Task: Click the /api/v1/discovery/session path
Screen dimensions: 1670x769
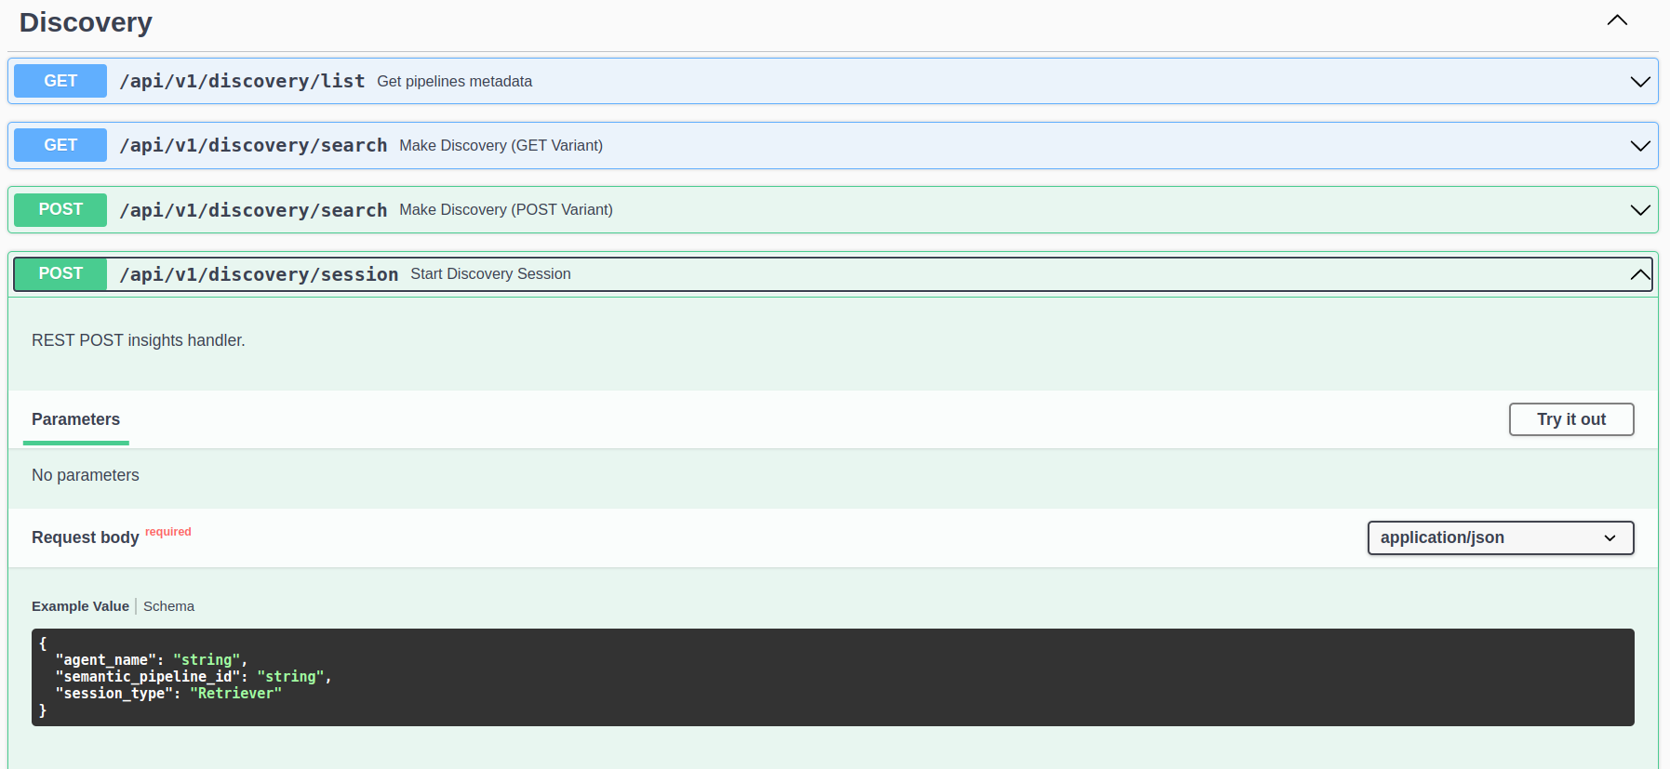Action: click(259, 274)
